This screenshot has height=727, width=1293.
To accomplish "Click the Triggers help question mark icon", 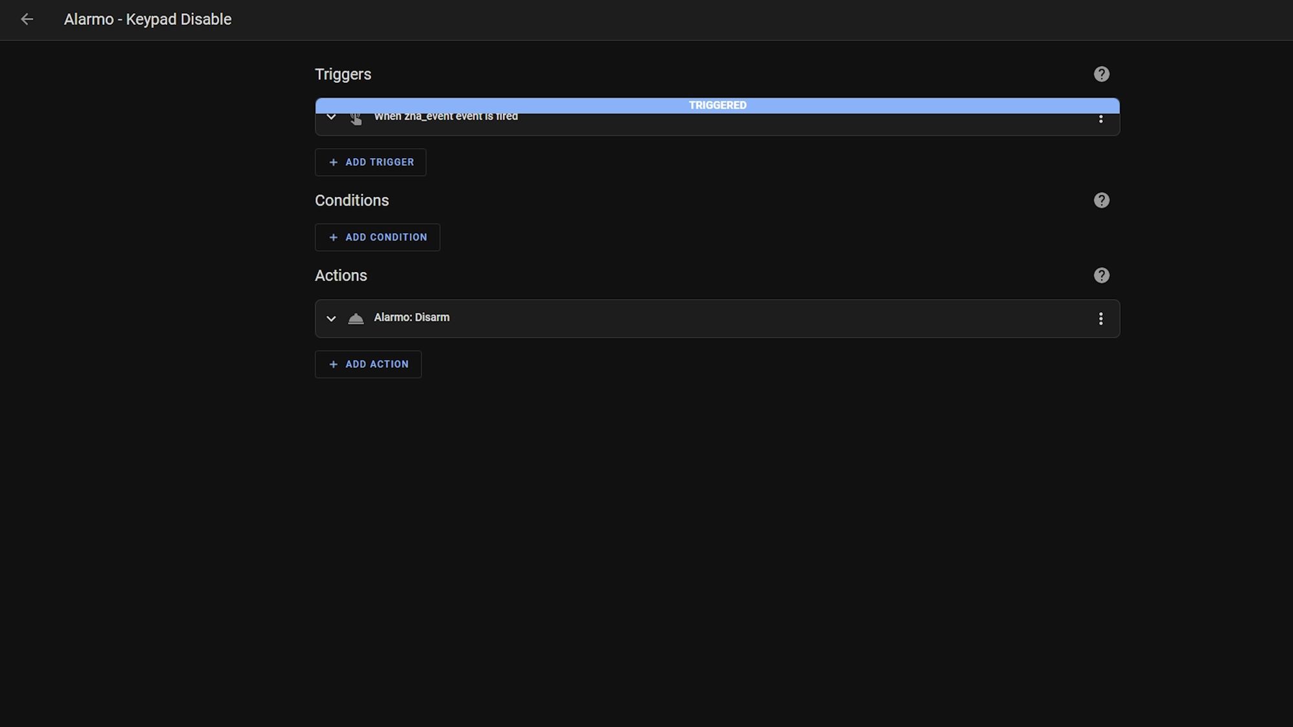I will coord(1100,74).
